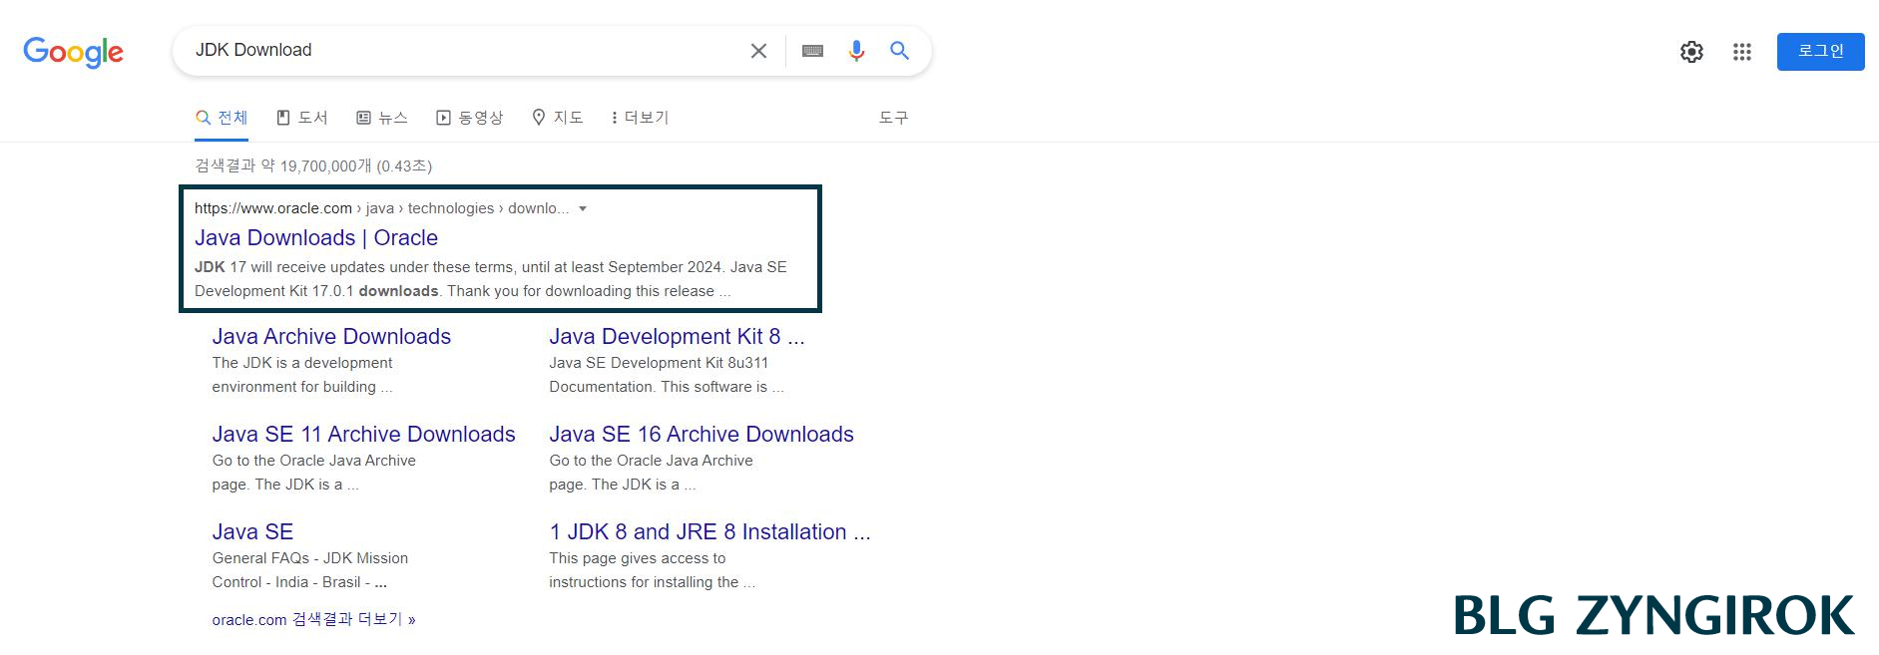The image size is (1879, 655).
Task: Click snippet 'The JDK is a development'
Action: 302,363
